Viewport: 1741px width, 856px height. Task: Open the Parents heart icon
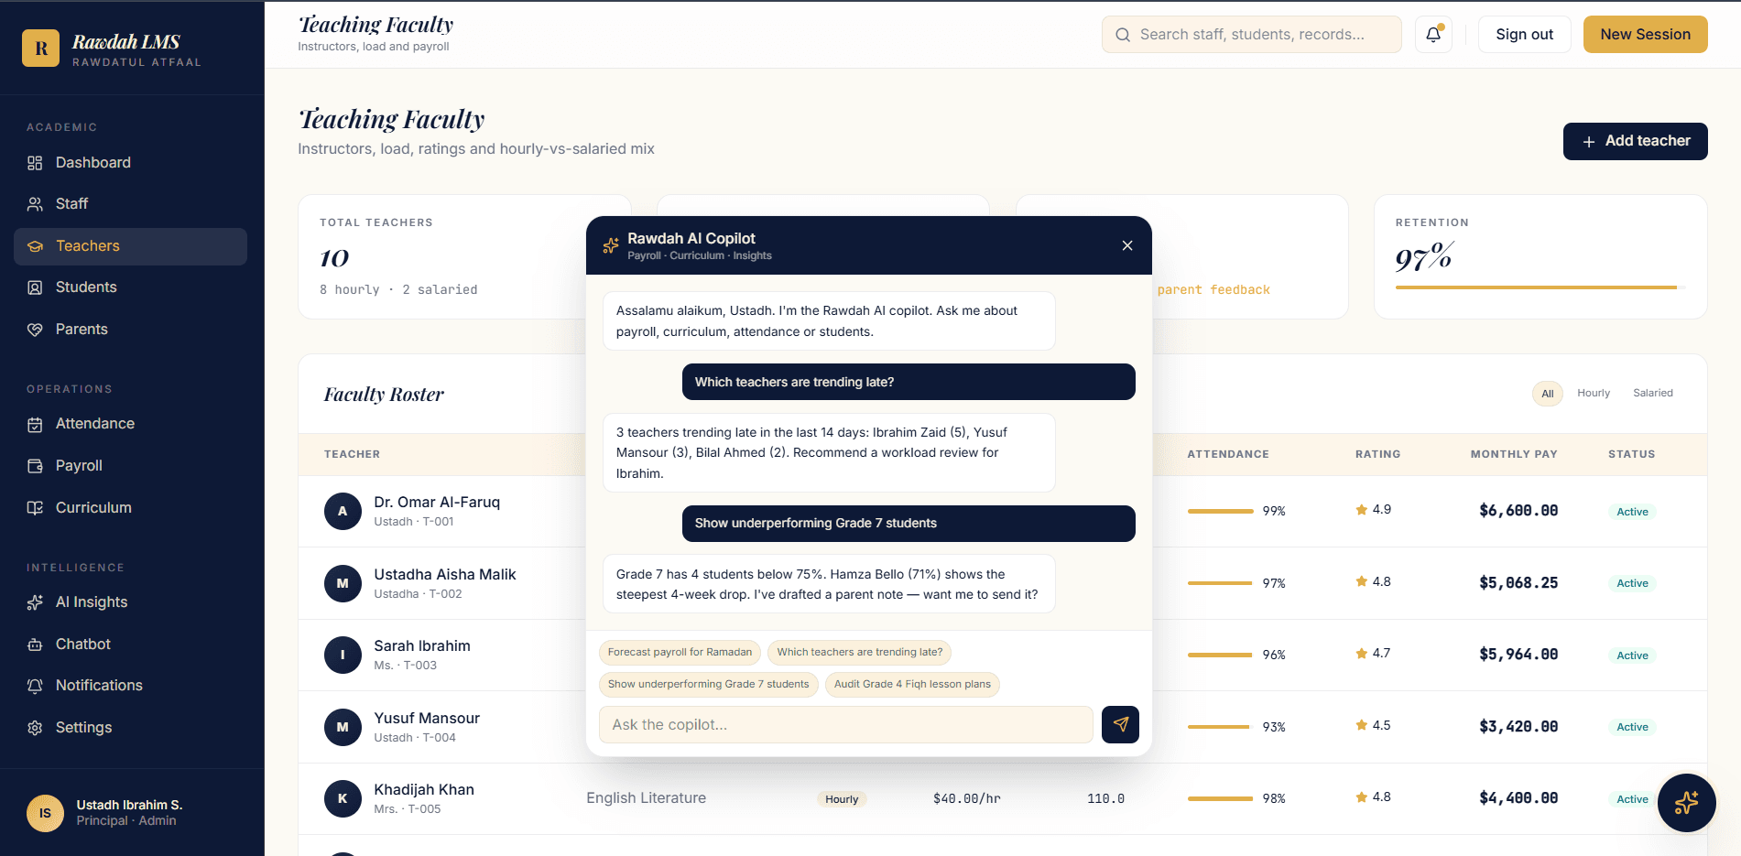35,330
